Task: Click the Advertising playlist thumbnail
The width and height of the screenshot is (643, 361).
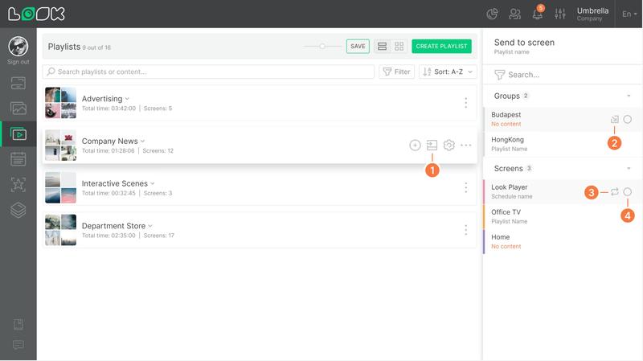Action: 61,103
